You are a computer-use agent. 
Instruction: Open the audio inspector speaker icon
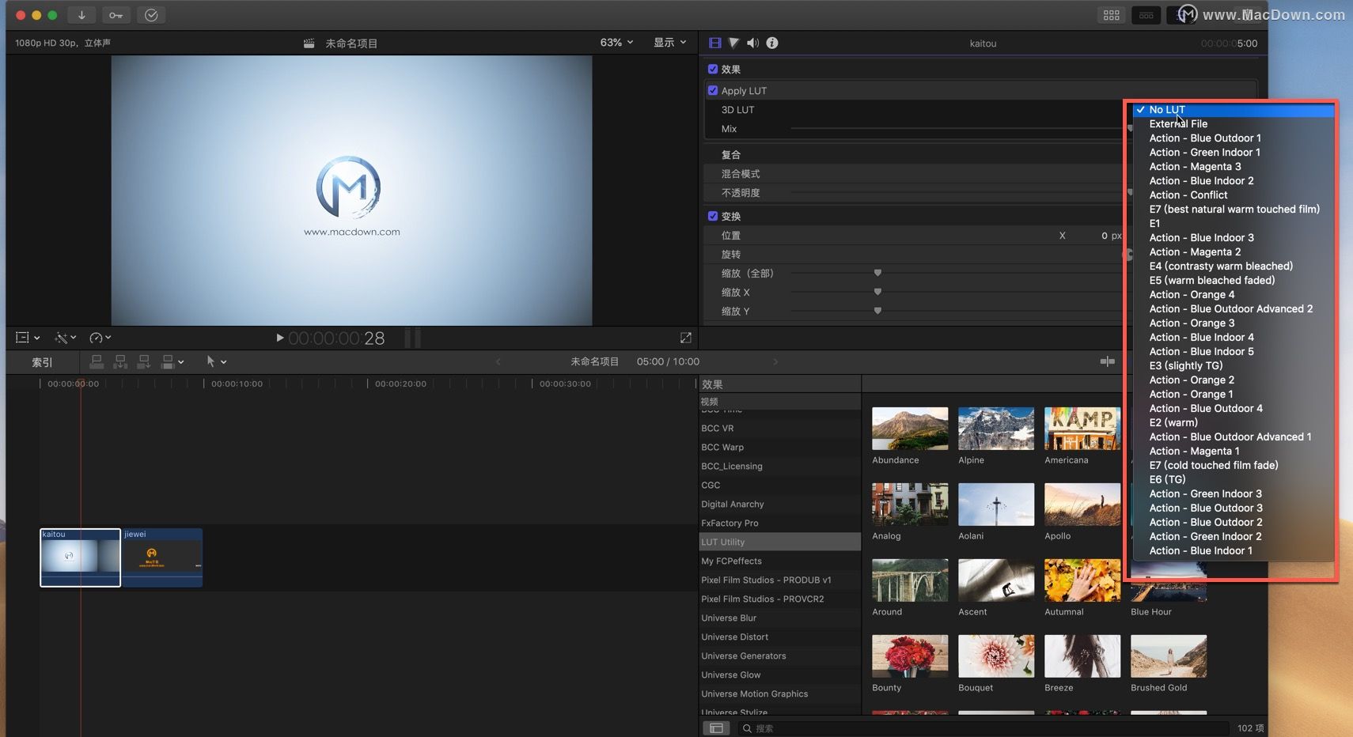[752, 43]
